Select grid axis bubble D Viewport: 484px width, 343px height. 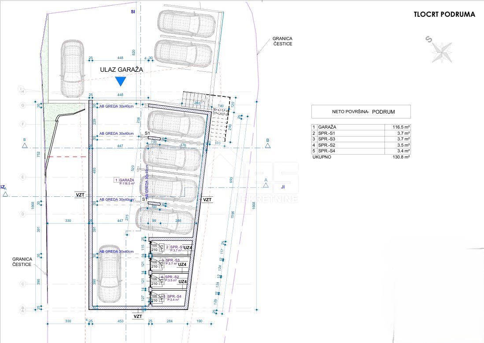pos(22,214)
